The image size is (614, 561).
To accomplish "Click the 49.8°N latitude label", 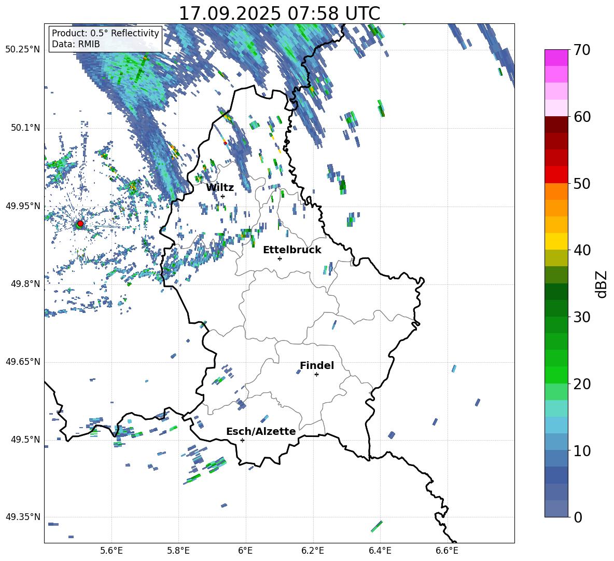I will (25, 284).
